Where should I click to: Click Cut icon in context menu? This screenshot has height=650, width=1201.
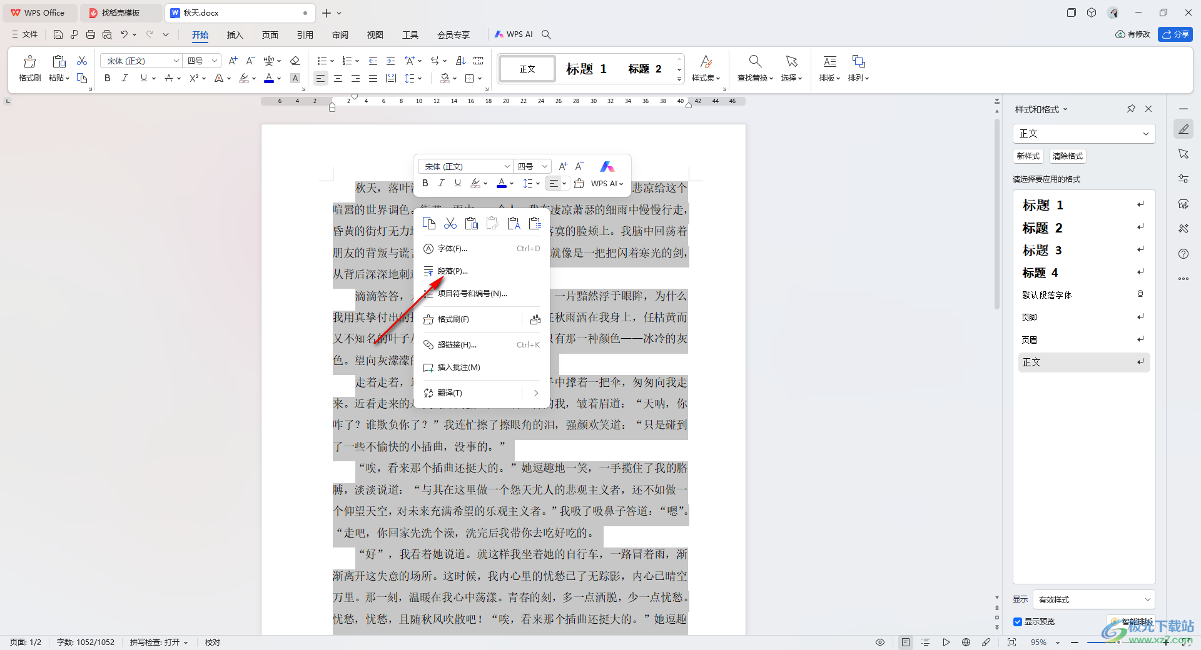click(x=450, y=224)
